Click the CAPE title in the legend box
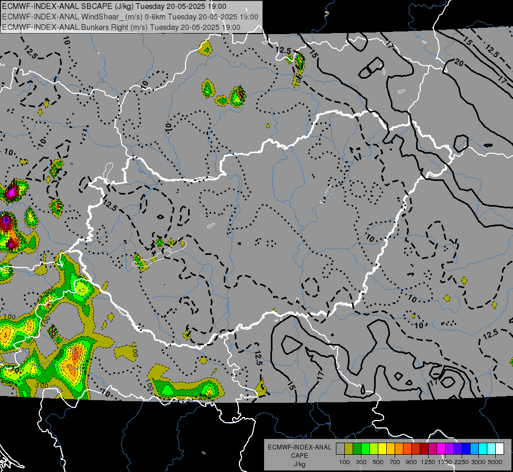This screenshot has width=513, height=472. click(x=299, y=456)
